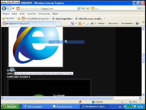Click the Internet zone globe icon
146x110 pixels.
pos(93,102)
